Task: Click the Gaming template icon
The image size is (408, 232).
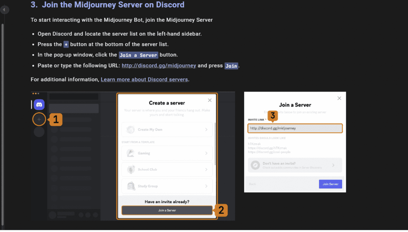Action: point(131,153)
